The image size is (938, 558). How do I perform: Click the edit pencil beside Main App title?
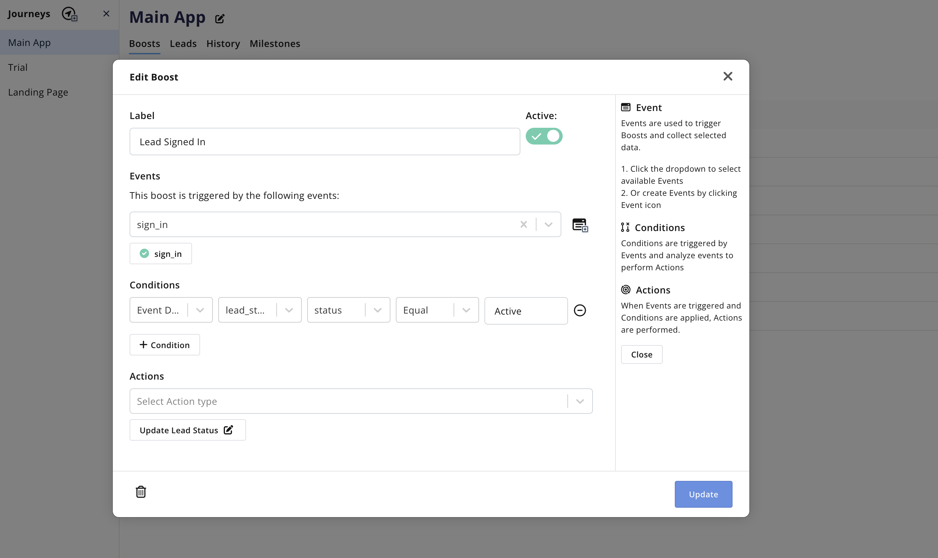coord(220,18)
